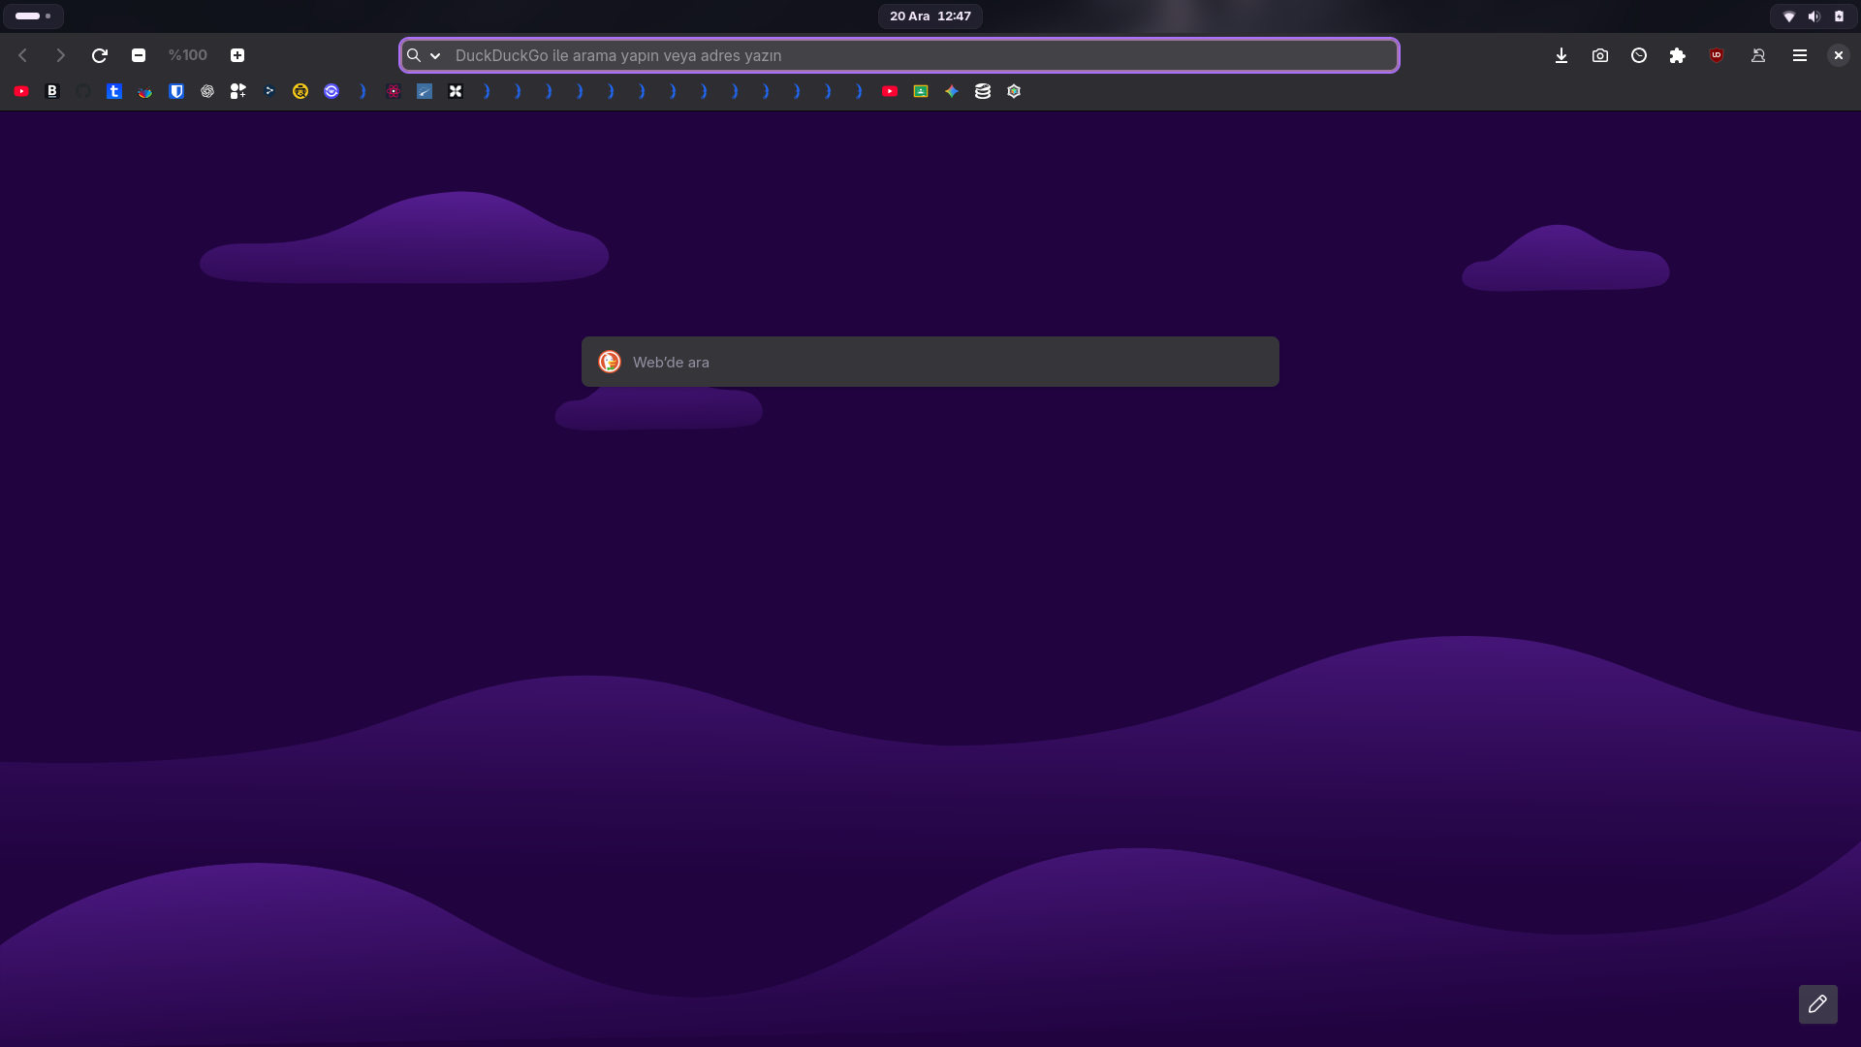Open the stacked database bookmark icon

tap(983, 91)
